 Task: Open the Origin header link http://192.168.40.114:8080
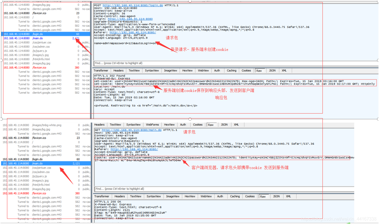[x=130, y=19]
